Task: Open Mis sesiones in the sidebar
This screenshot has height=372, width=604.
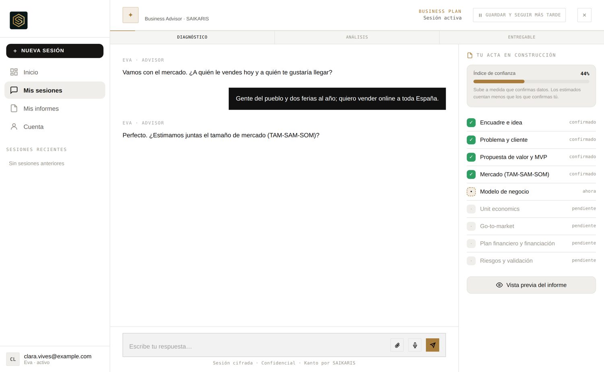Action: tap(55, 90)
